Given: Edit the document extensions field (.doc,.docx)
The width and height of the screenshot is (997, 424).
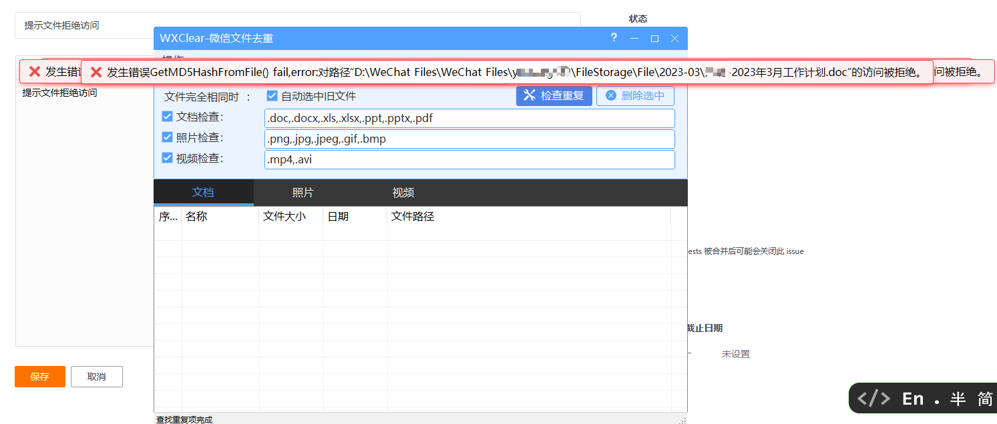Looking at the screenshot, I should (469, 119).
